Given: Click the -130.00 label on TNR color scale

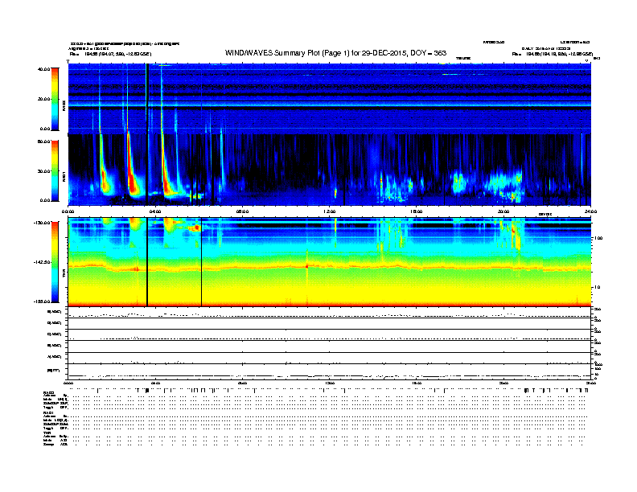Looking at the screenshot, I should pos(40,223).
